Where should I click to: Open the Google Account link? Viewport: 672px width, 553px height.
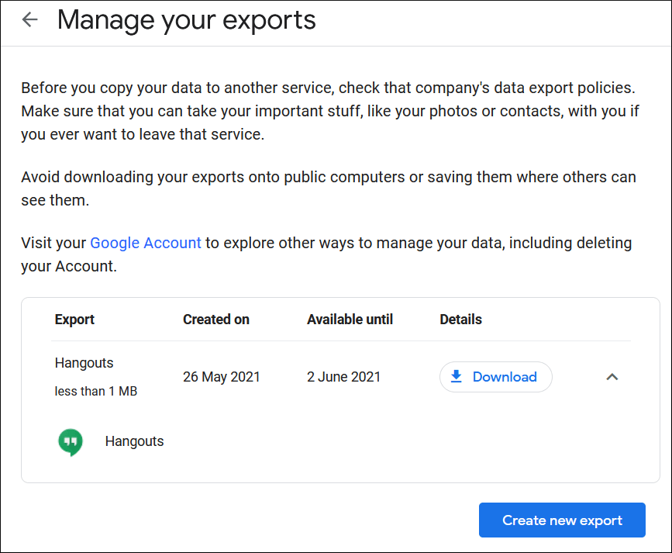point(145,243)
